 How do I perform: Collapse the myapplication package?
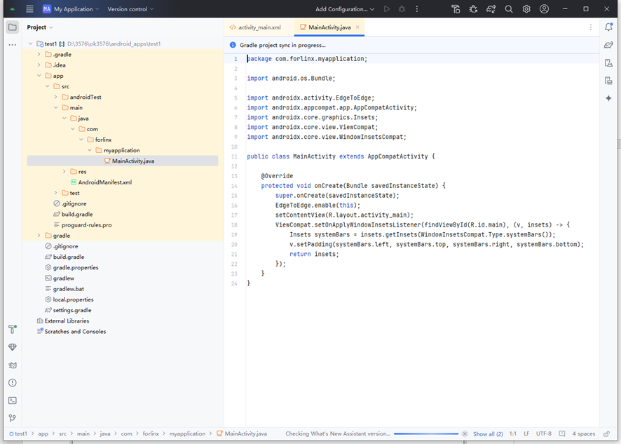[x=90, y=150]
